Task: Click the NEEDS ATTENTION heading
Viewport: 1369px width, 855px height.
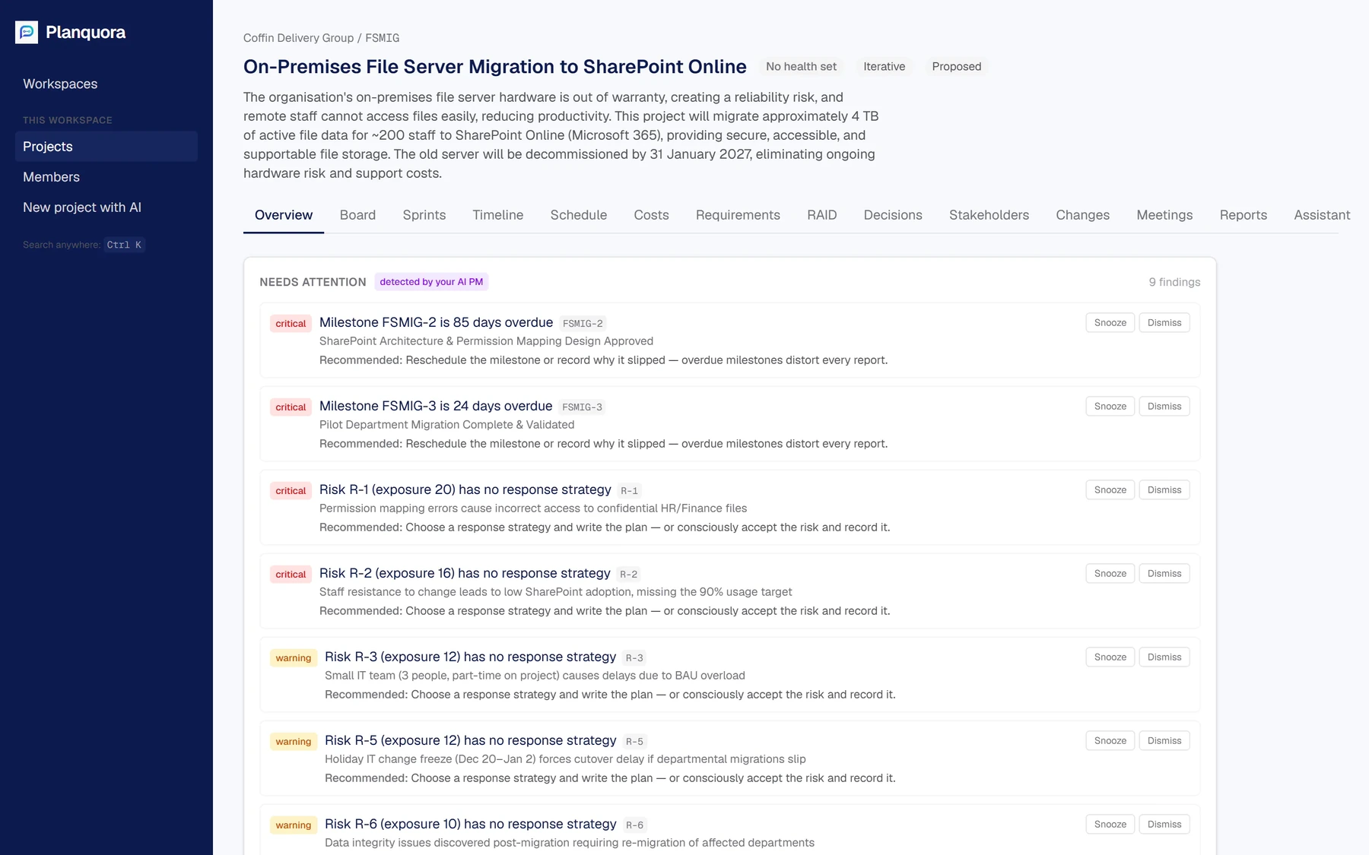Action: pyautogui.click(x=313, y=282)
